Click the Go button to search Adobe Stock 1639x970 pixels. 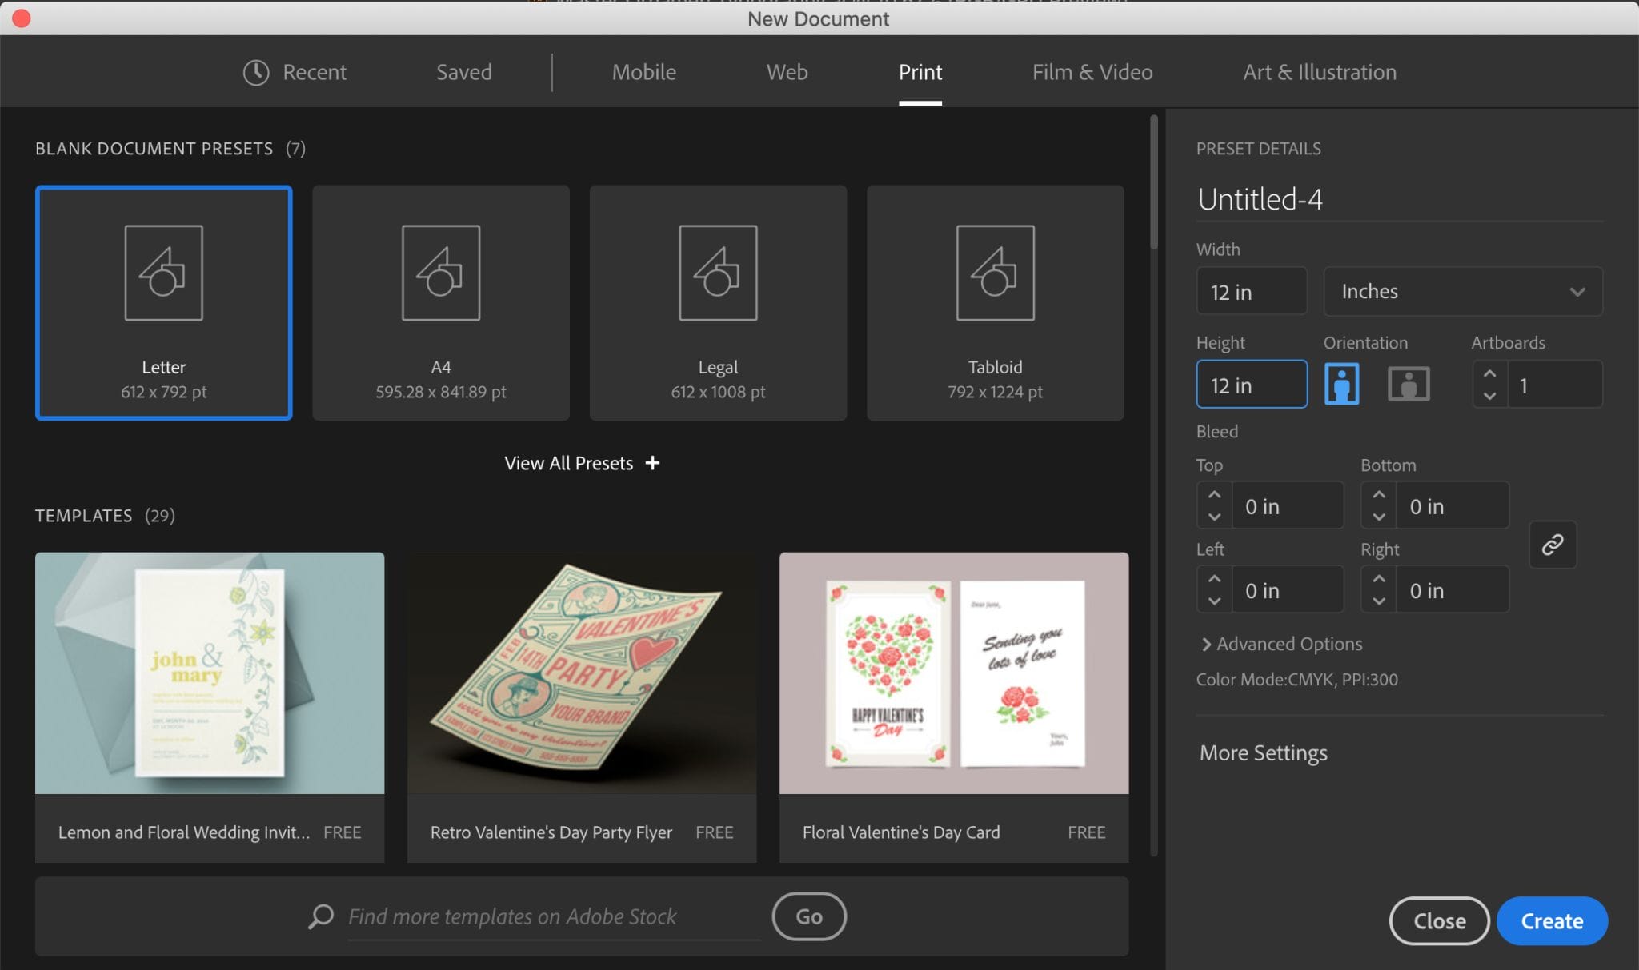pyautogui.click(x=808, y=916)
